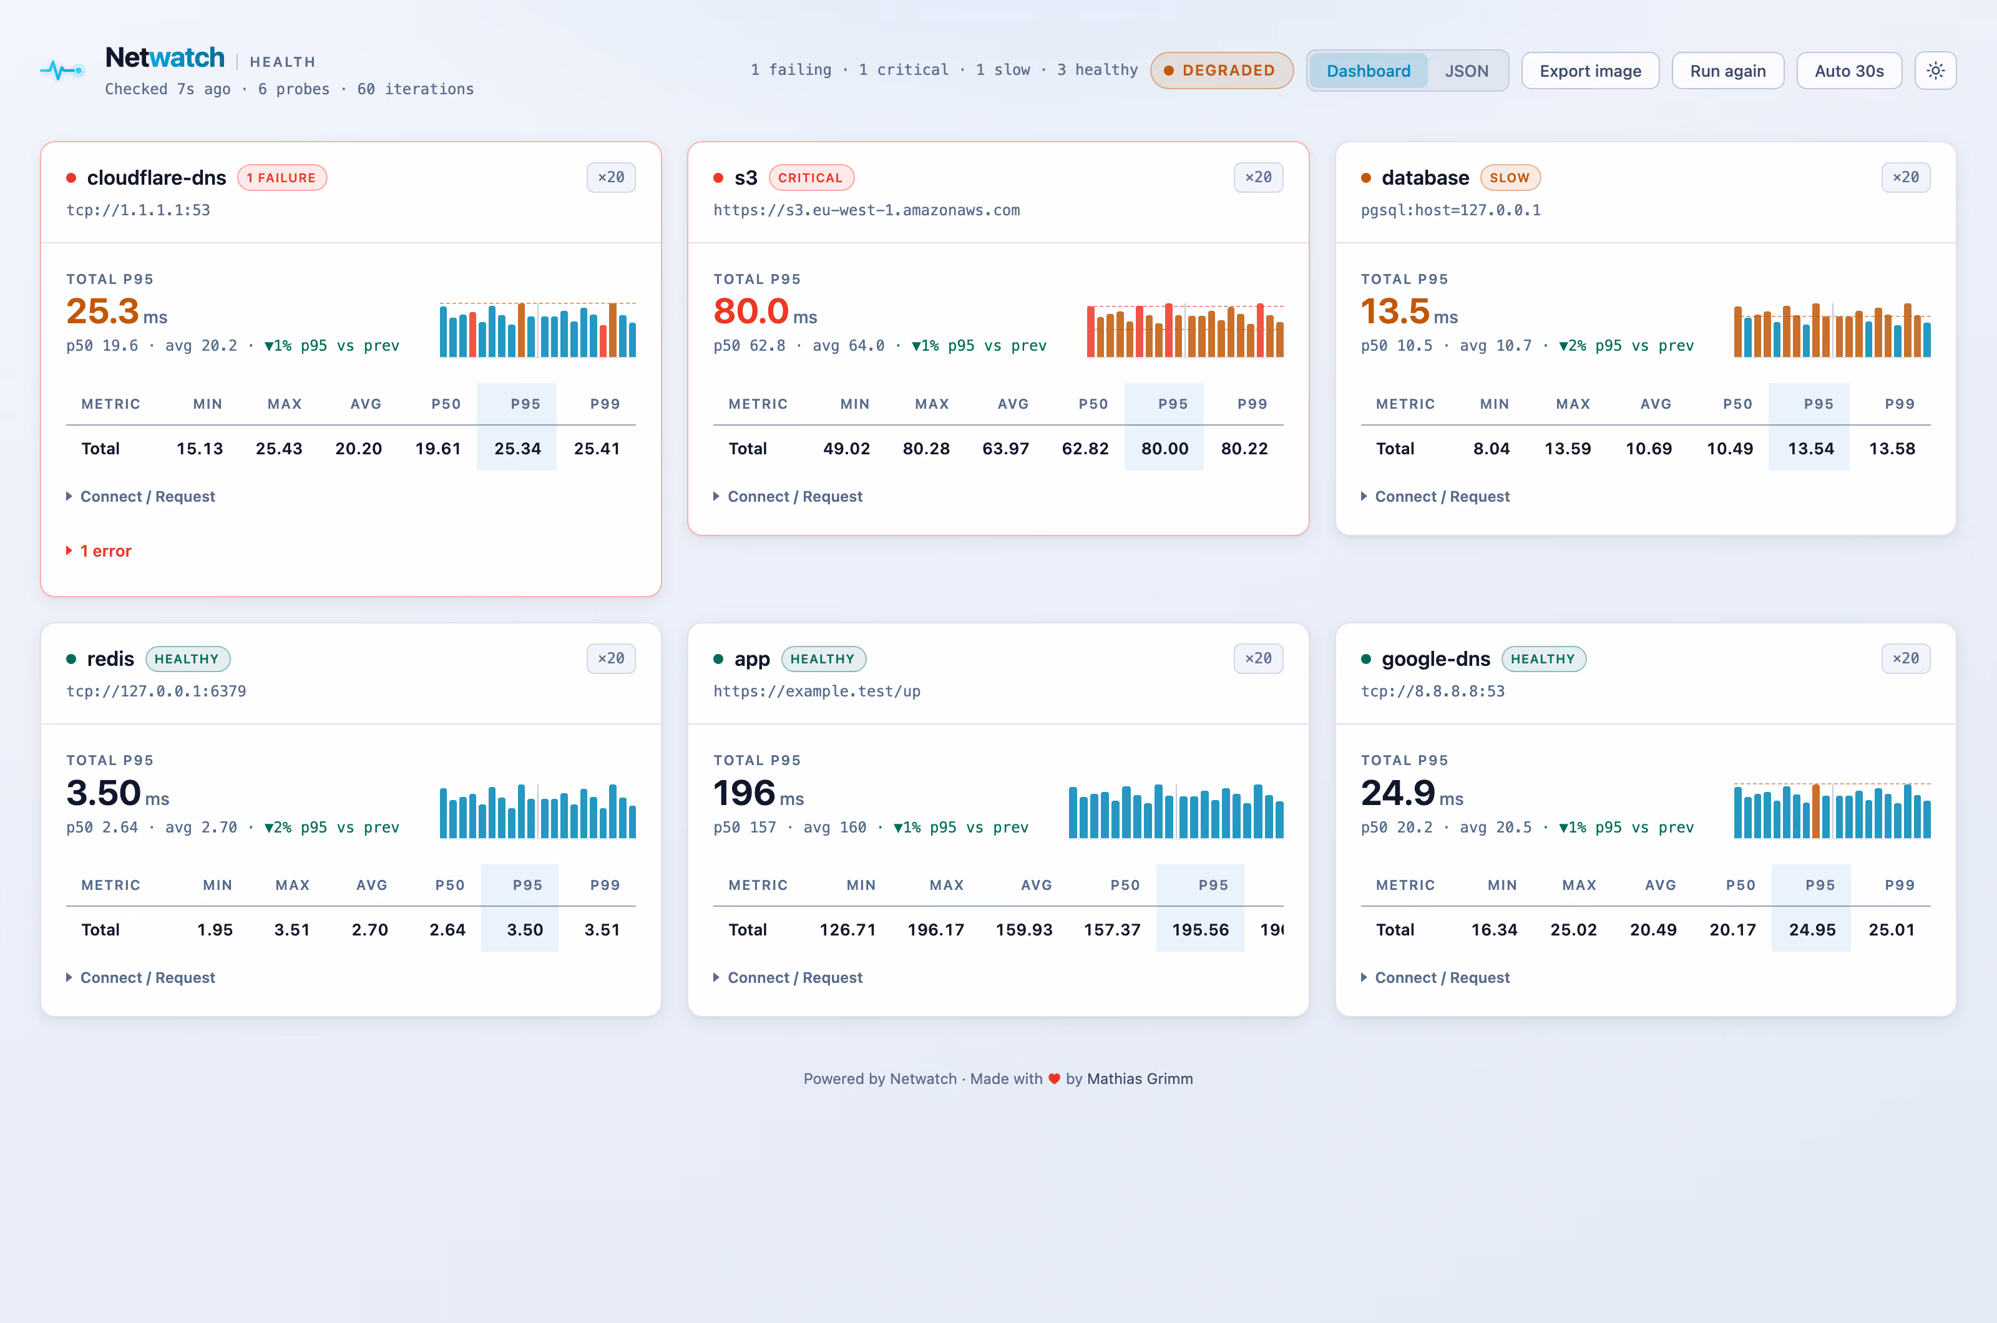Viewport: 1997px width, 1323px height.
Task: Click the tcp://127.0.0.1:6379 address
Action: click(x=156, y=691)
